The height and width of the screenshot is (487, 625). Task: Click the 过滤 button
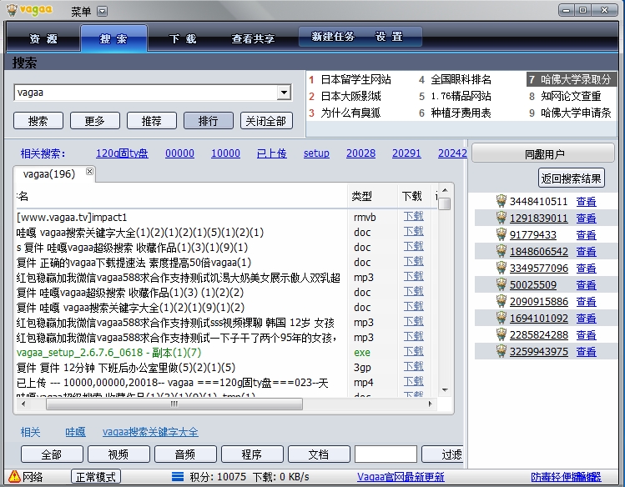pyautogui.click(x=443, y=454)
